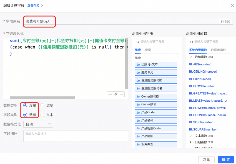The image size is (236, 164).
Task: Insert the BI_EXP(number) function
Action: 200,79
